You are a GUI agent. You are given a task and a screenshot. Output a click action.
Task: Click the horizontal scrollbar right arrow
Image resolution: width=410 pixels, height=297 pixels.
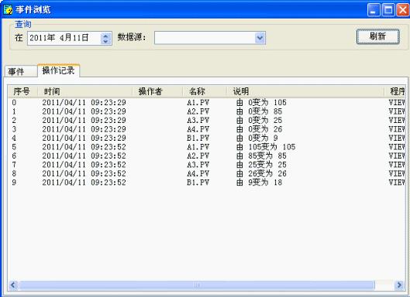tap(399, 285)
